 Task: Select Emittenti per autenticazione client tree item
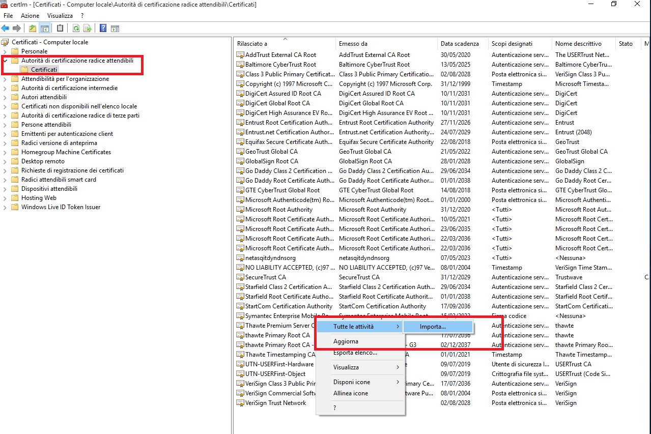67,134
